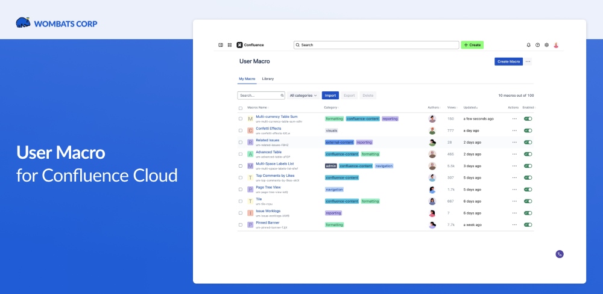
Task: Open actions menu for Top Comments by Likes
Action: click(514, 178)
